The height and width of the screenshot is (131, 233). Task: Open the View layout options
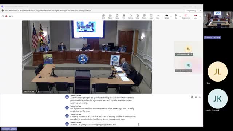click(x=124, y=16)
